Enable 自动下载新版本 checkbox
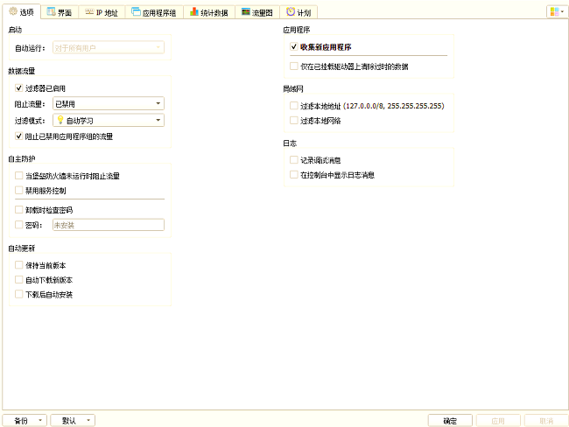The image size is (569, 427). point(19,280)
